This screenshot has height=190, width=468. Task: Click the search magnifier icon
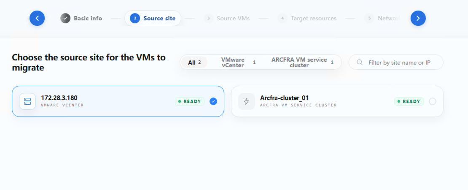[x=360, y=62]
